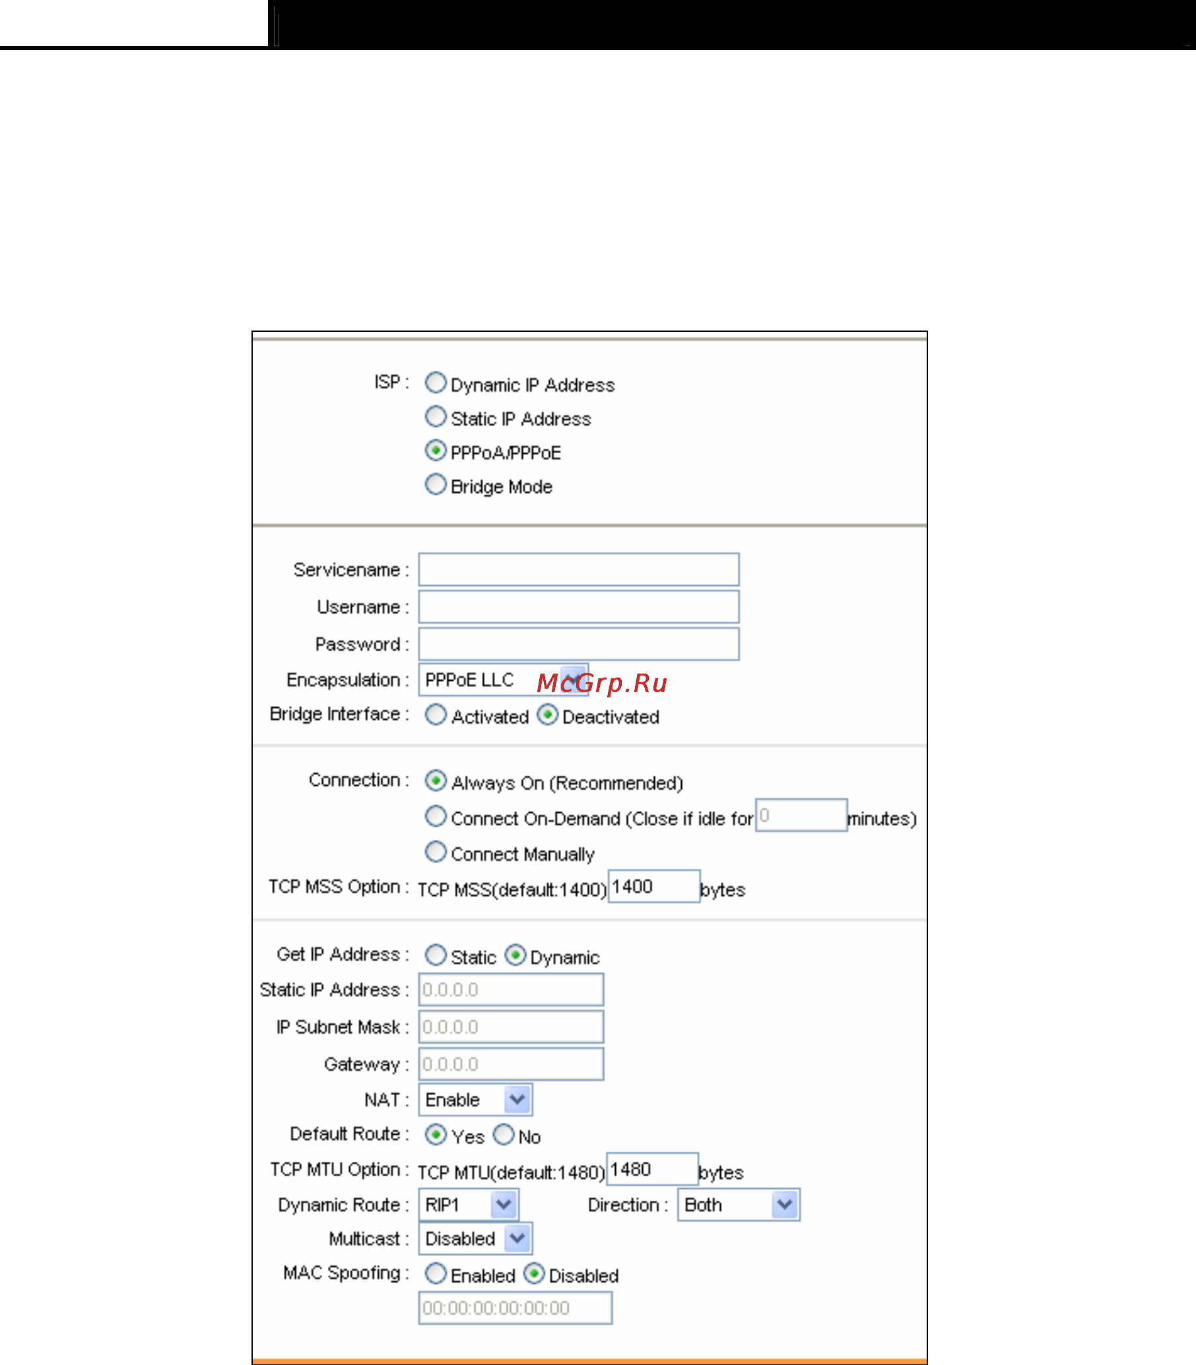Select Bridge Mode ISP option

[435, 484]
